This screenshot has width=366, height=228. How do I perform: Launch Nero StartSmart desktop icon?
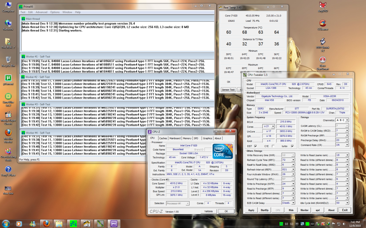pos(323,63)
